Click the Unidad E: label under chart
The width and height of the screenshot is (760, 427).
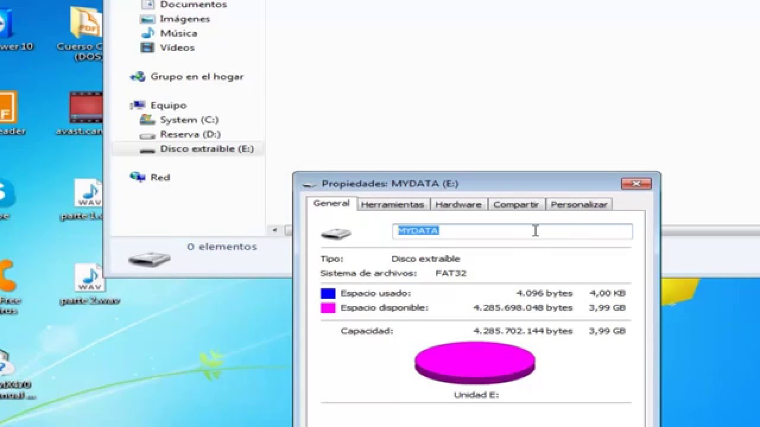click(x=476, y=394)
